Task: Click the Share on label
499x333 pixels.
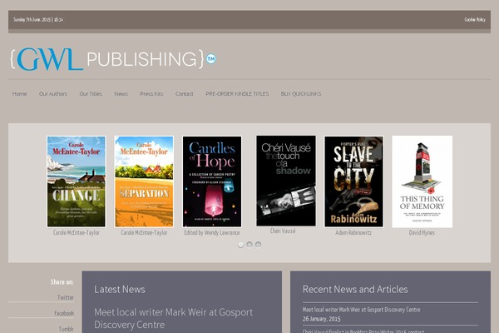Action: [62, 282]
